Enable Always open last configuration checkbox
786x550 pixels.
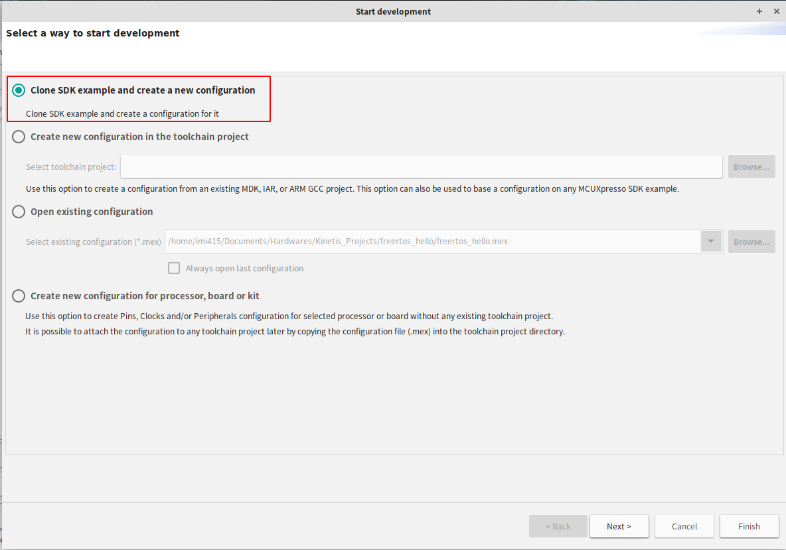point(174,268)
